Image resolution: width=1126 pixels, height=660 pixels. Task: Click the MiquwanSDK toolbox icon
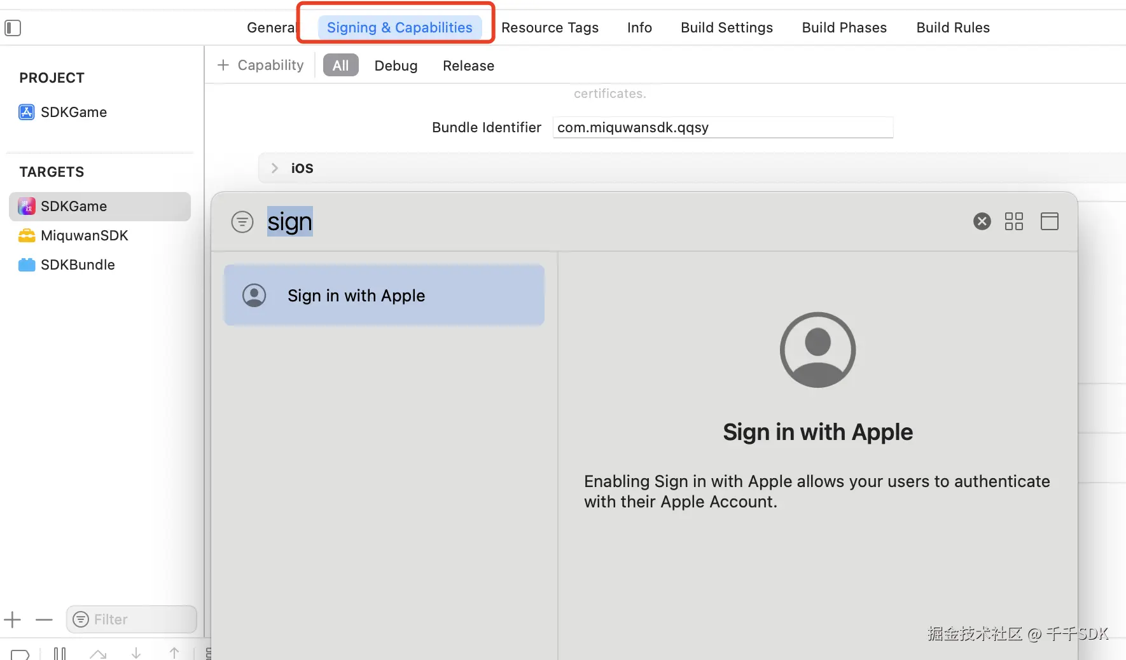[x=27, y=235]
